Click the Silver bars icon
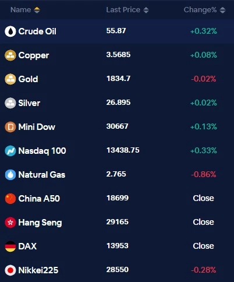234x282 pixels. coord(10,103)
